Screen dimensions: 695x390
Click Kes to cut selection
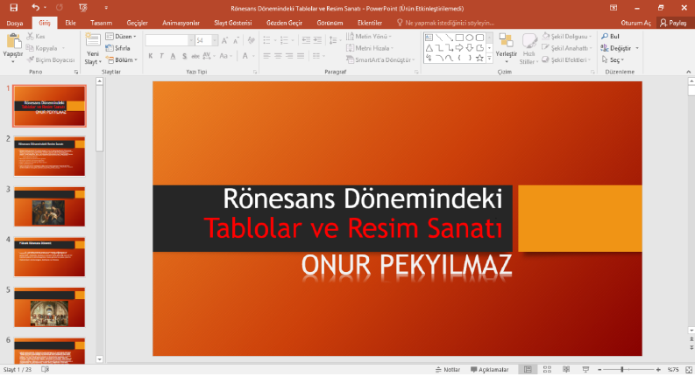pos(36,36)
